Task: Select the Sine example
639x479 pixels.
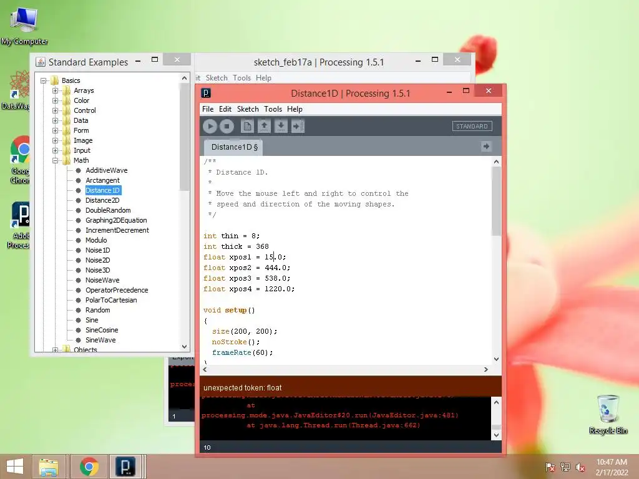Action: coord(92,320)
